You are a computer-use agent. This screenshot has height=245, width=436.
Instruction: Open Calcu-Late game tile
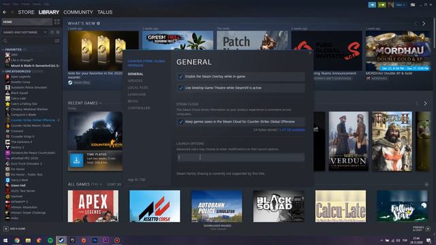(x=341, y=206)
